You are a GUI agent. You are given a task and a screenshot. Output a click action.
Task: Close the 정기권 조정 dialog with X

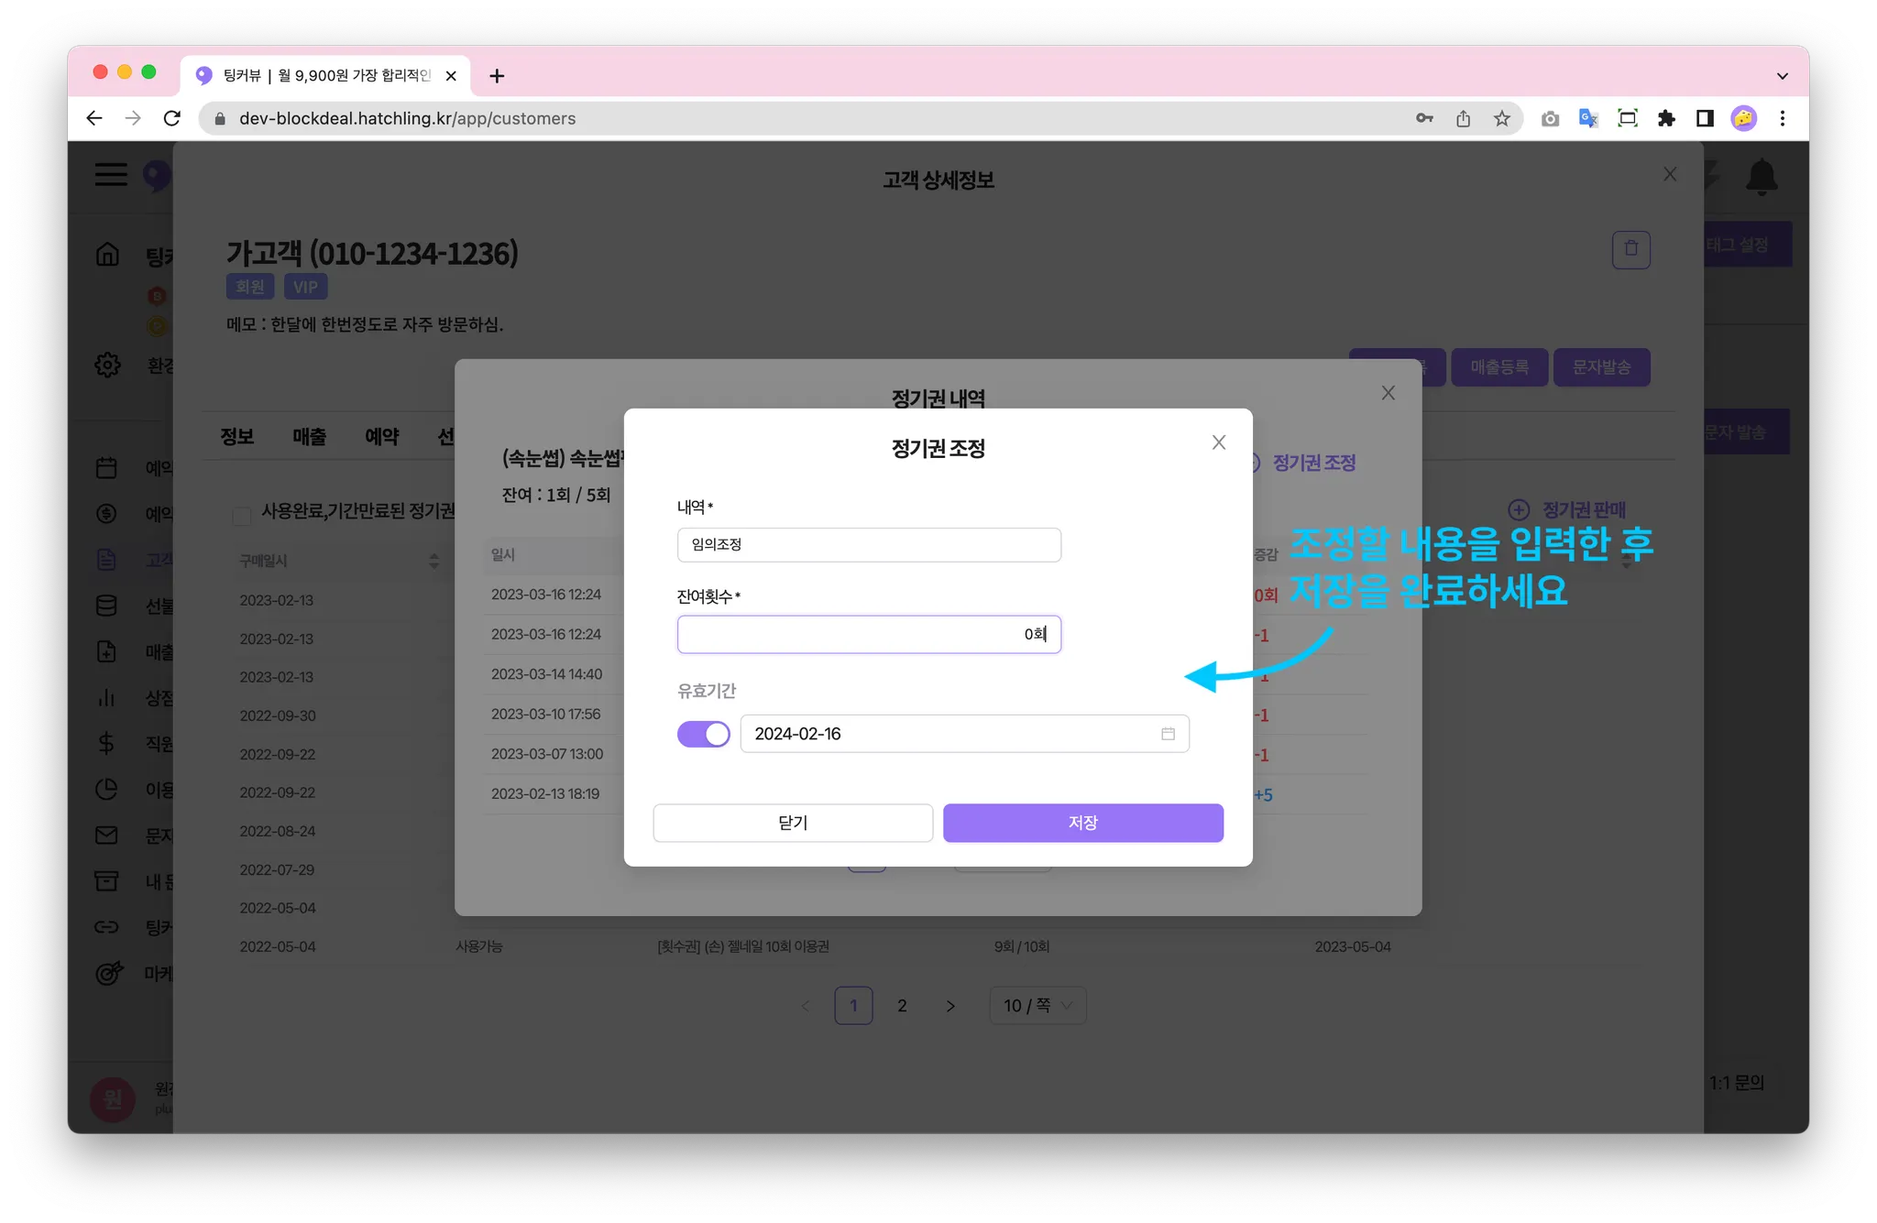(1218, 442)
